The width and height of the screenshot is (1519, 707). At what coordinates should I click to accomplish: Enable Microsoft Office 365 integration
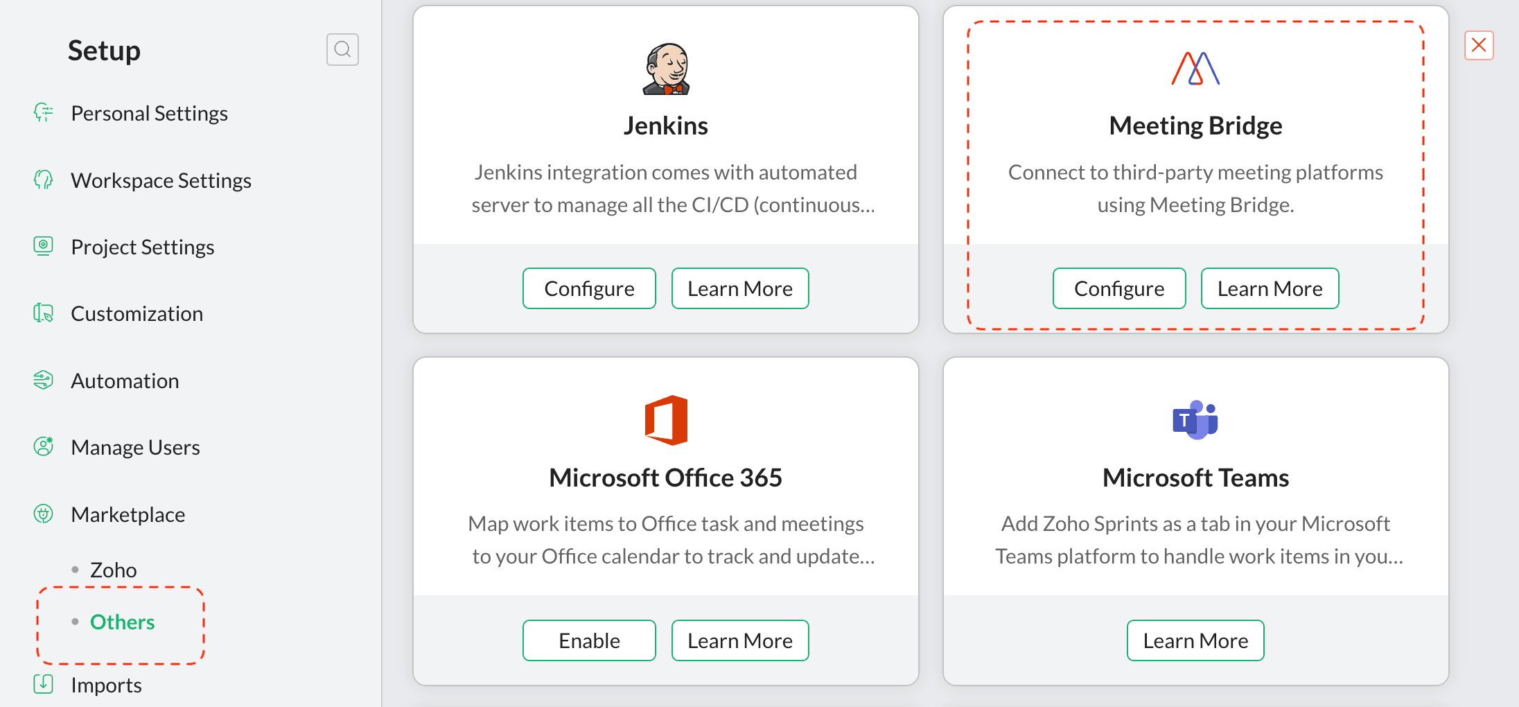[589, 640]
